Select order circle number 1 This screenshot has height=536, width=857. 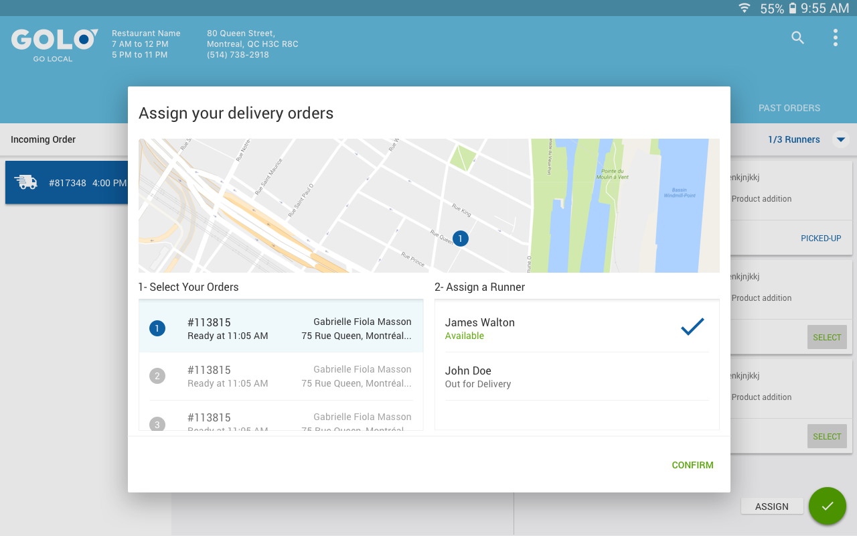157,328
